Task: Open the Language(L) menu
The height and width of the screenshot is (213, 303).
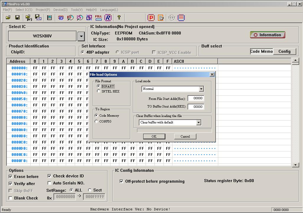Action: click(109, 10)
